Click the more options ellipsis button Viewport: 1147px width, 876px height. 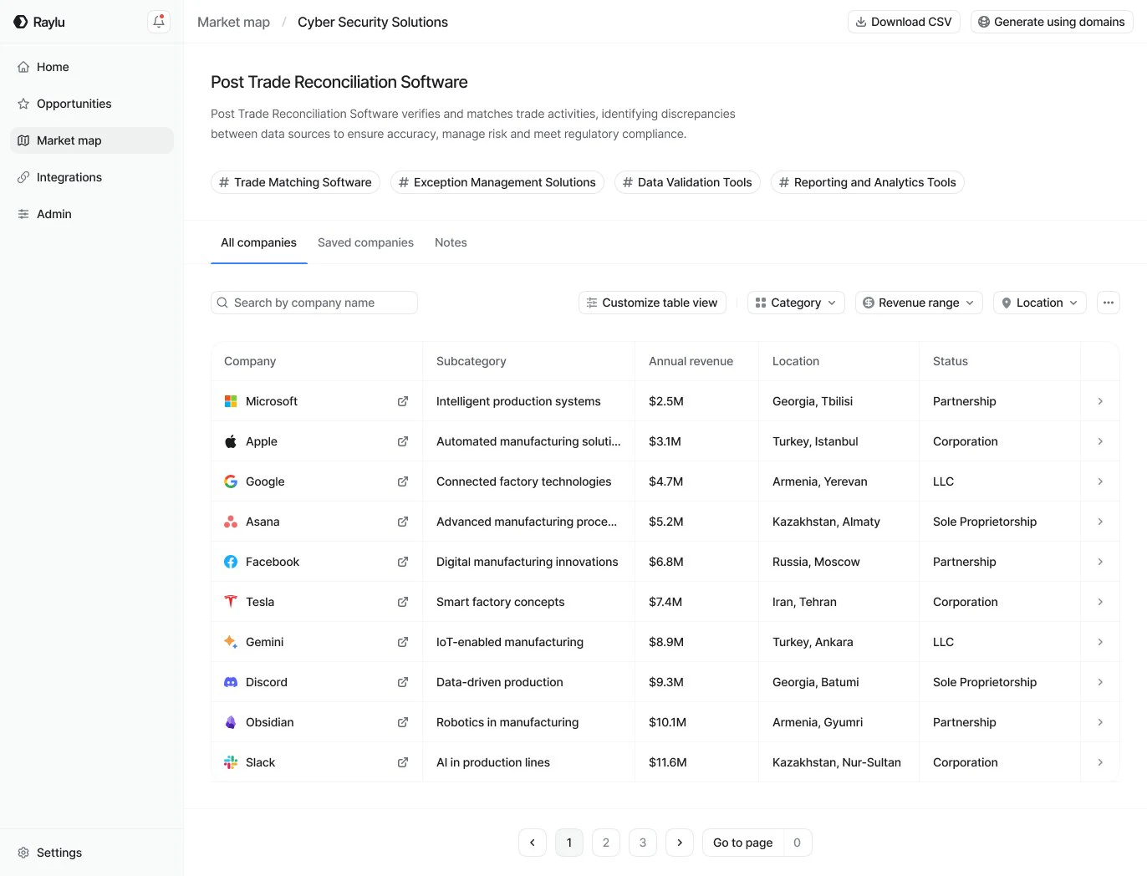click(x=1109, y=303)
